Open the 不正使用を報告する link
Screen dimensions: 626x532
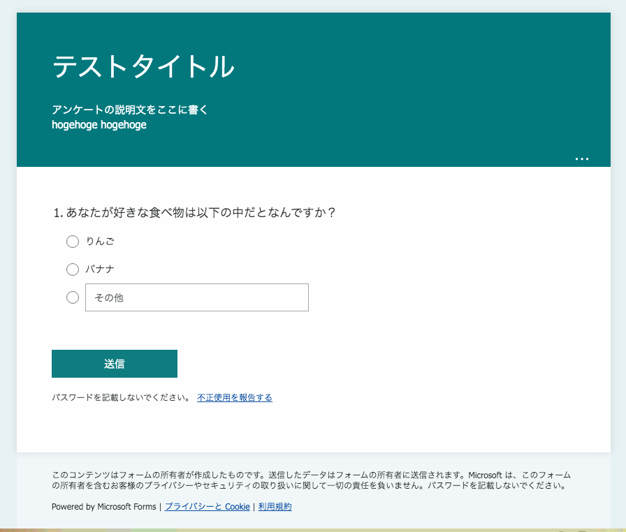(x=235, y=397)
